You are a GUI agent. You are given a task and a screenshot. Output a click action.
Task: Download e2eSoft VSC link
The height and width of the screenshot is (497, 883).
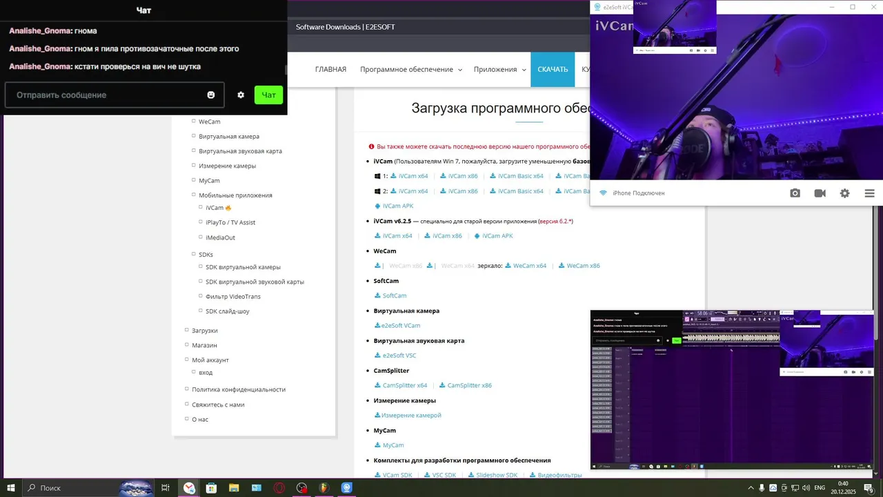[x=395, y=355]
